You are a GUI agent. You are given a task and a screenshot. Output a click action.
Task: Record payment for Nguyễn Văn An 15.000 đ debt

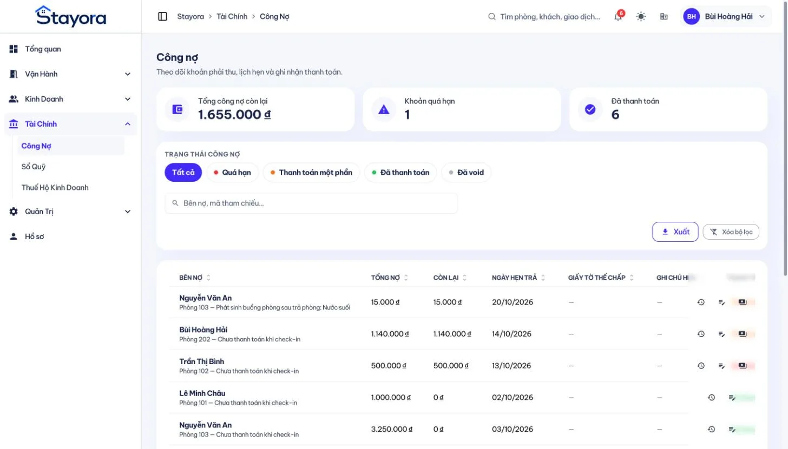tap(743, 302)
